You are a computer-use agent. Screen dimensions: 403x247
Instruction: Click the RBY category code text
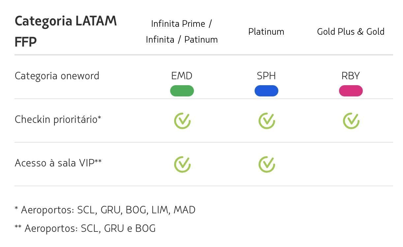351,76
